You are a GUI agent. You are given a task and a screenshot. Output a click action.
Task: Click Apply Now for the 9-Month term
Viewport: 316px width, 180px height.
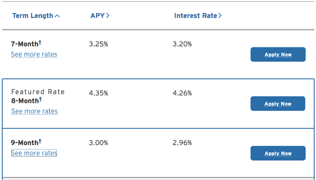278,153
